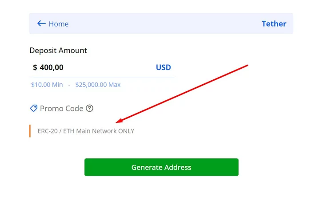Image resolution: width=311 pixels, height=208 pixels.
Task: Set amount to $25,000.00 Max
Action: [x=98, y=85]
